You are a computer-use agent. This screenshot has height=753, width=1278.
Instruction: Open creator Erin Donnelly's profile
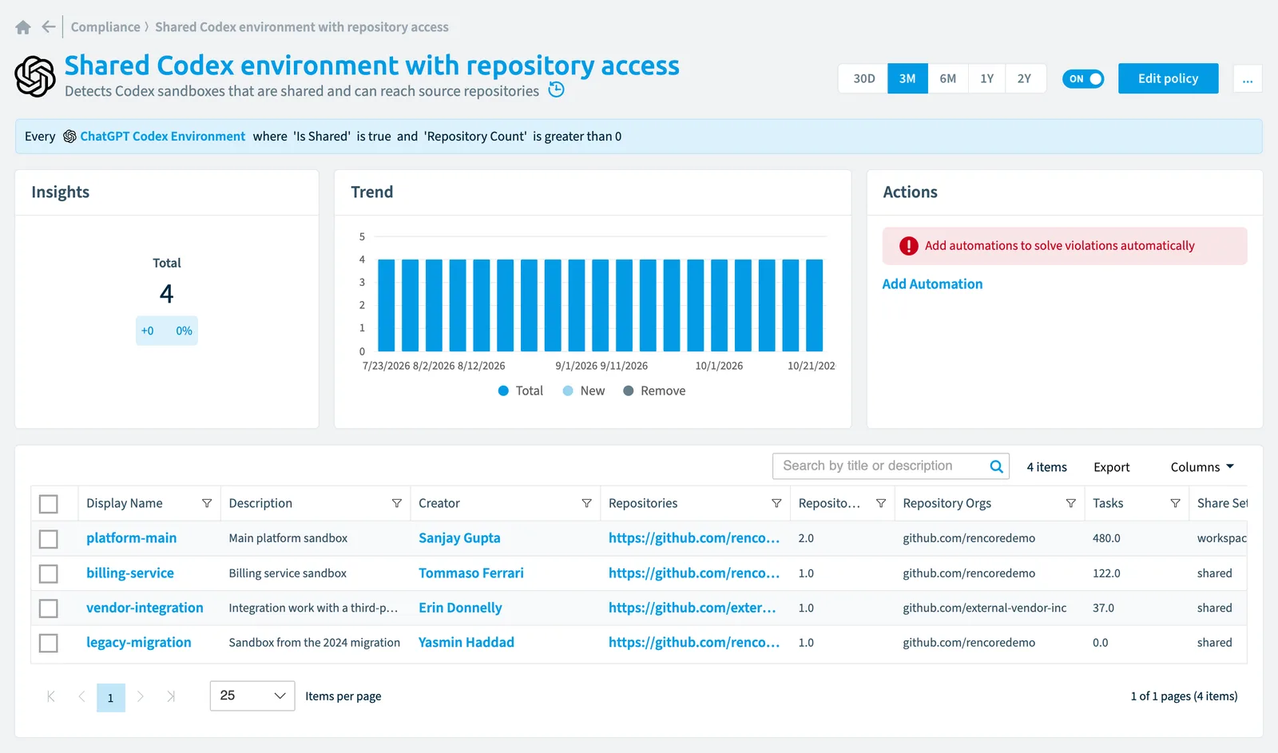point(460,608)
